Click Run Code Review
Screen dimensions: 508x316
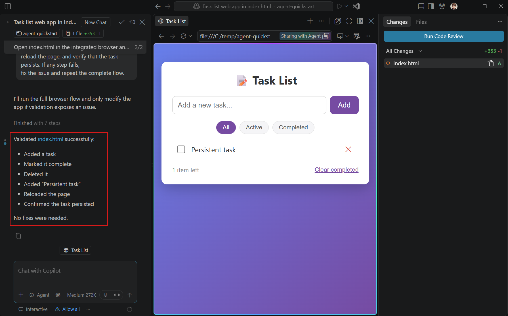444,36
